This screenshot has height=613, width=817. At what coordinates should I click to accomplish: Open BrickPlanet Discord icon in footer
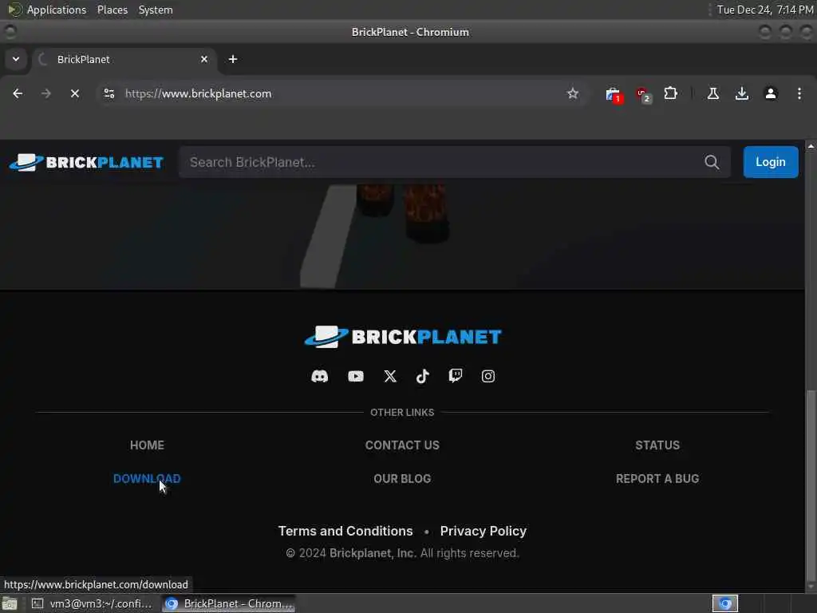click(319, 377)
